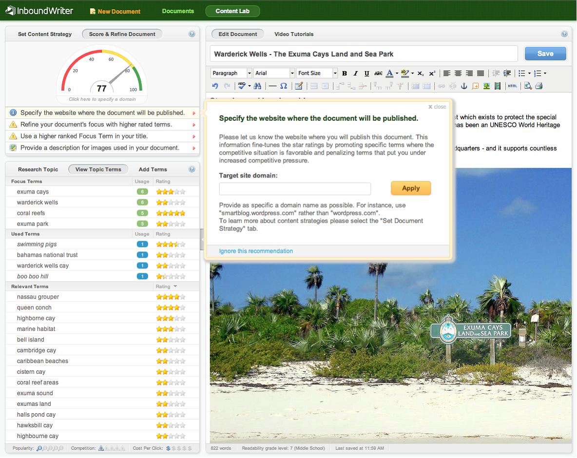Screen dimensions: 577x458
Task: Open the text color picker arrow
Action: pos(397,73)
